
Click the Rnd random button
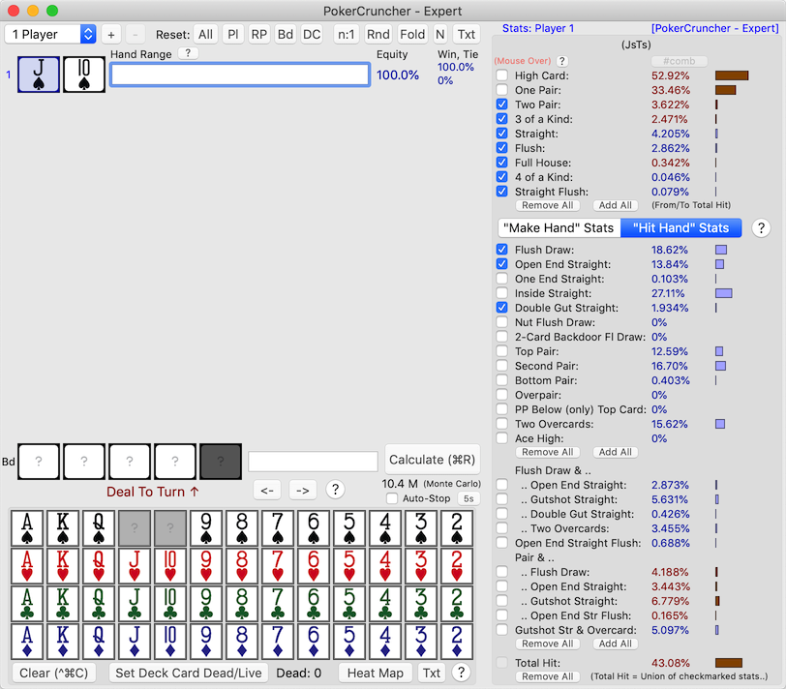(x=378, y=35)
